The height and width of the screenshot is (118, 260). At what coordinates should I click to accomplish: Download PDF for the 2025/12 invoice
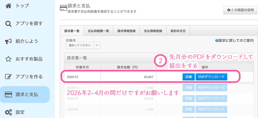coord(211,77)
